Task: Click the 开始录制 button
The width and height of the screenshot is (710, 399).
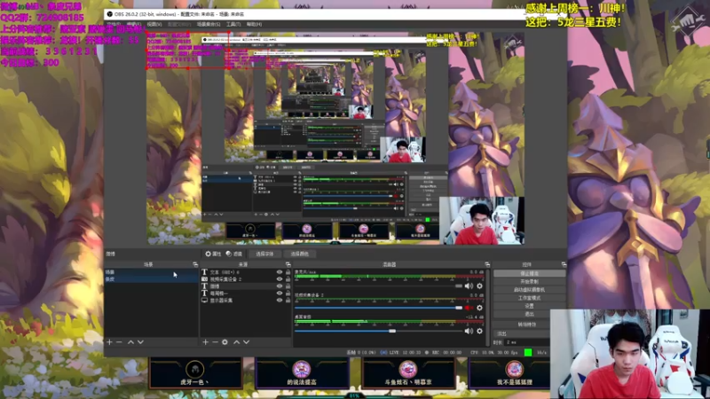Action: click(529, 281)
